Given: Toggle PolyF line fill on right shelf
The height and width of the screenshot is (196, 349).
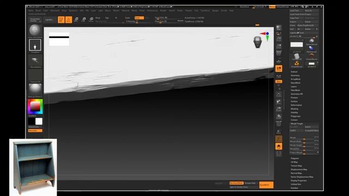Looking at the screenshot, I should pos(279,124).
